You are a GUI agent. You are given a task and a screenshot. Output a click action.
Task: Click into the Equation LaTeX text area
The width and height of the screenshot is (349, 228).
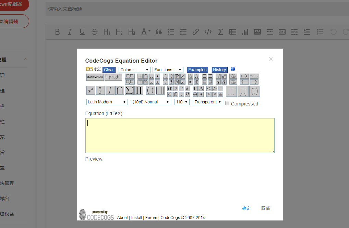click(180, 136)
